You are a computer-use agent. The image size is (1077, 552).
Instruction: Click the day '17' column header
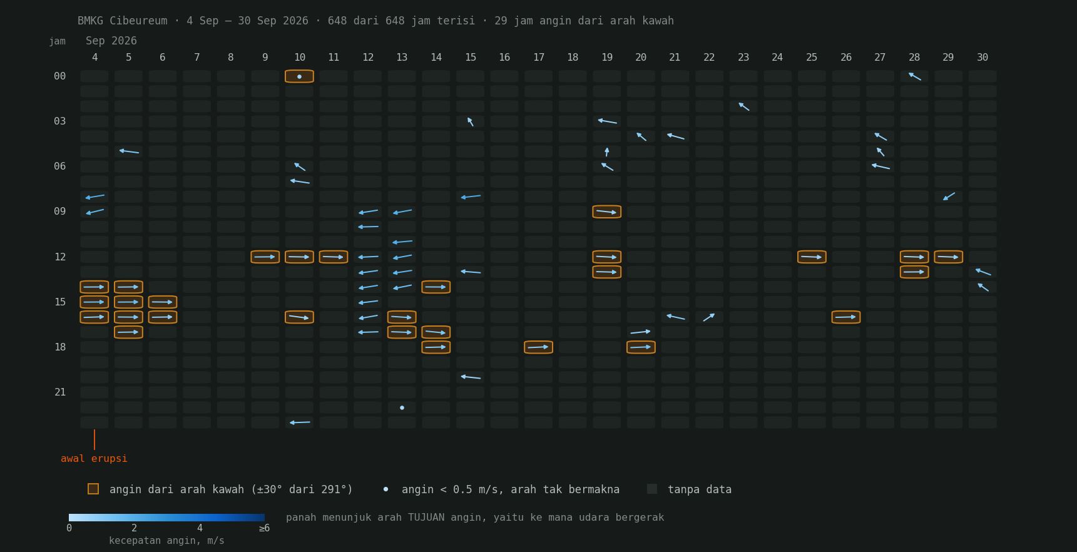click(x=539, y=58)
